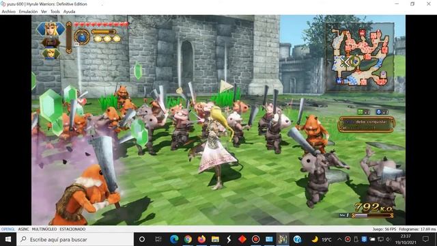
Task: Open the red circle recorder app in taskbar
Action: [x=255, y=239]
